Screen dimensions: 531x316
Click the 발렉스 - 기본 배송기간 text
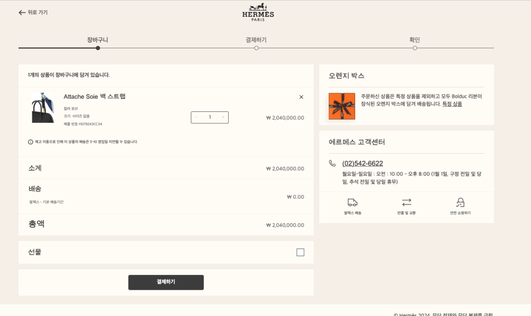46,202
